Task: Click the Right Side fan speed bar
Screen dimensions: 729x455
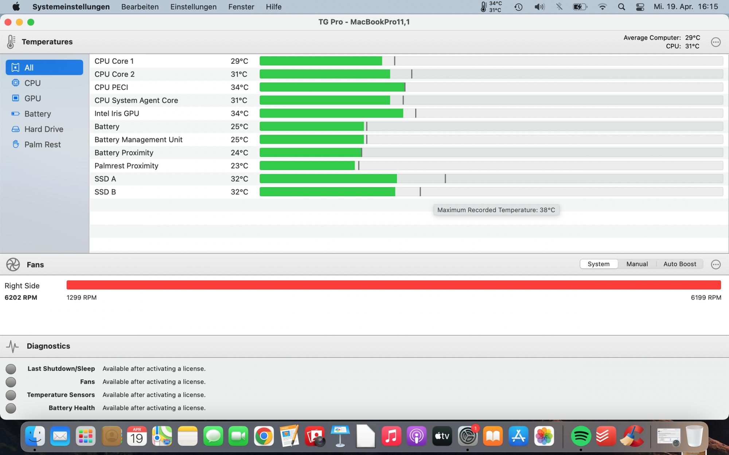Action: coord(394,285)
